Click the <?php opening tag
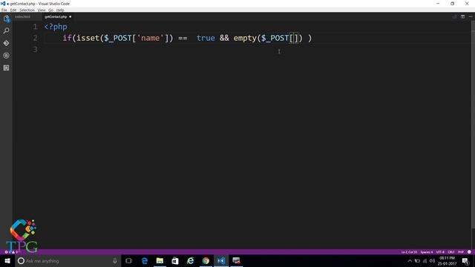This screenshot has height=267, width=475. click(x=56, y=27)
